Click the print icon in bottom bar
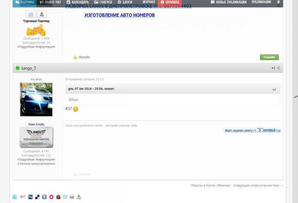Viewport: 298px width, 203px height. pyautogui.click(x=72, y=197)
